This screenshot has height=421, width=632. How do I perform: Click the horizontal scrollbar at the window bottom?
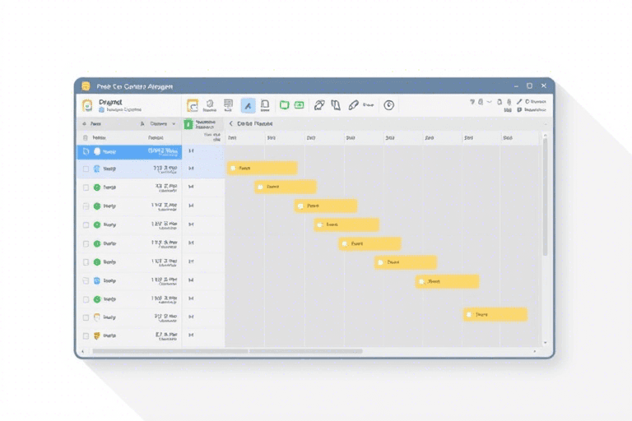coord(227,351)
